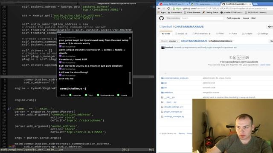273x153 pixels.
Task: Select the repository Pull requests tab
Action: coord(201,34)
